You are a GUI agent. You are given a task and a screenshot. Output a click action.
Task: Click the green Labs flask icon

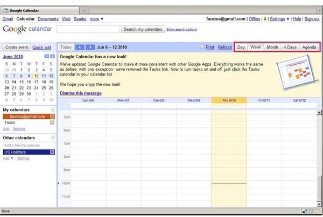pyautogui.click(x=265, y=19)
